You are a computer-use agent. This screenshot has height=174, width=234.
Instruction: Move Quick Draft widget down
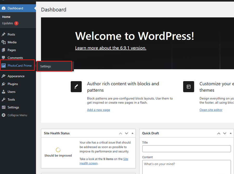[225, 133]
